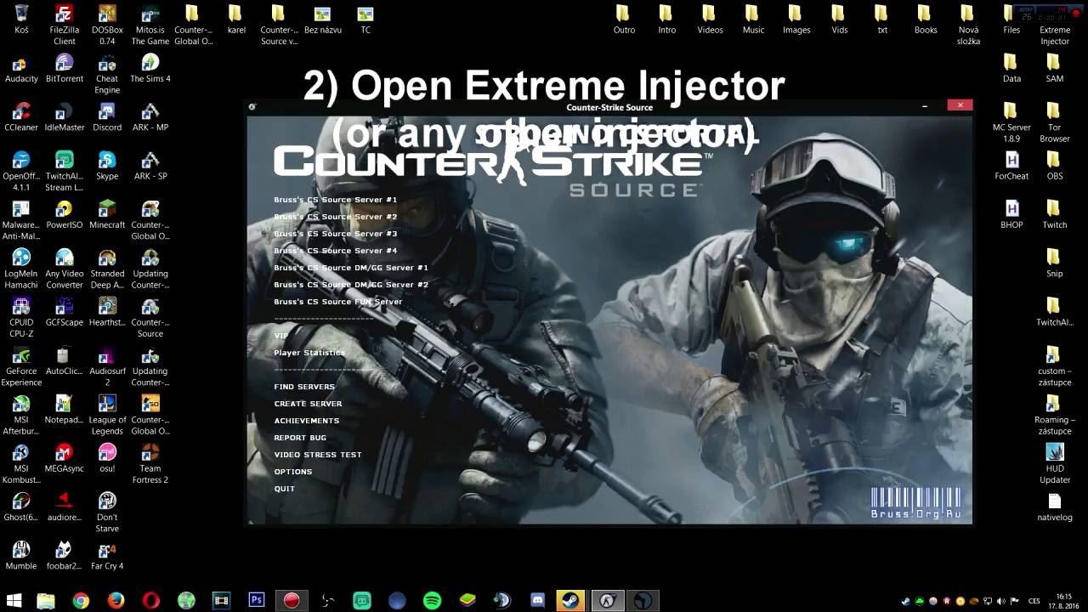Launch Minecraft from the desktop
Screen dimensions: 1088x612
pos(107,213)
